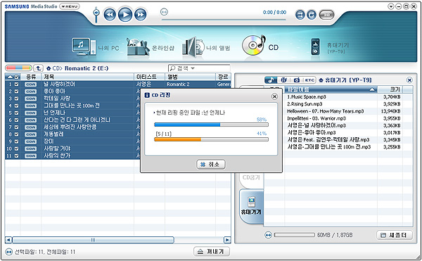
Task: Adjust the volume slider knob
Action: 96,13
